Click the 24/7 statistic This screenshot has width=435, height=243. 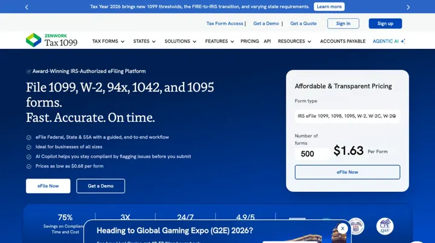coord(185,217)
